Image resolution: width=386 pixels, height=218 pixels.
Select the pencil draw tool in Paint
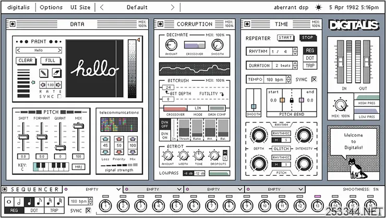coord(44,73)
